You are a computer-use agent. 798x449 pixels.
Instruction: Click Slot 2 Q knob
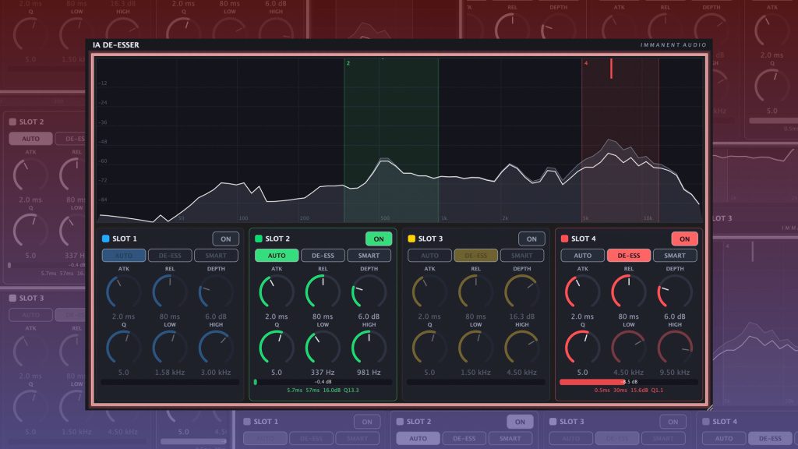coord(277,348)
